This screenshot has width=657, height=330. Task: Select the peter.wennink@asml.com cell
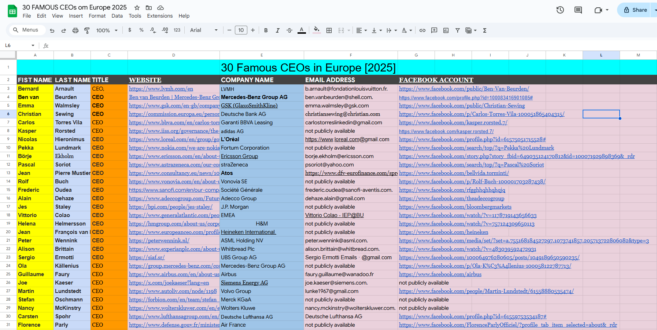point(351,241)
